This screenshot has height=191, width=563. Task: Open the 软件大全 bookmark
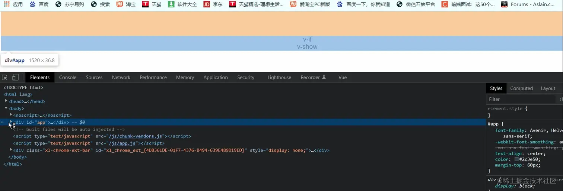click(182, 4)
